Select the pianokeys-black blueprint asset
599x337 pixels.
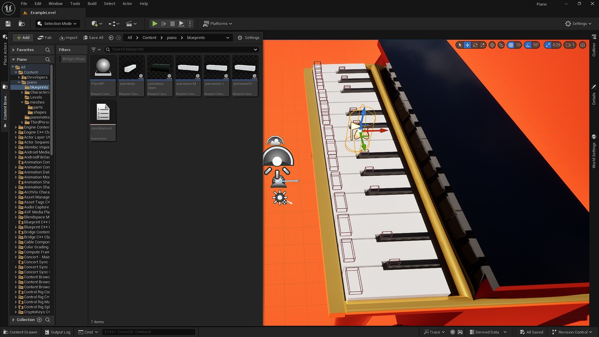[160, 76]
